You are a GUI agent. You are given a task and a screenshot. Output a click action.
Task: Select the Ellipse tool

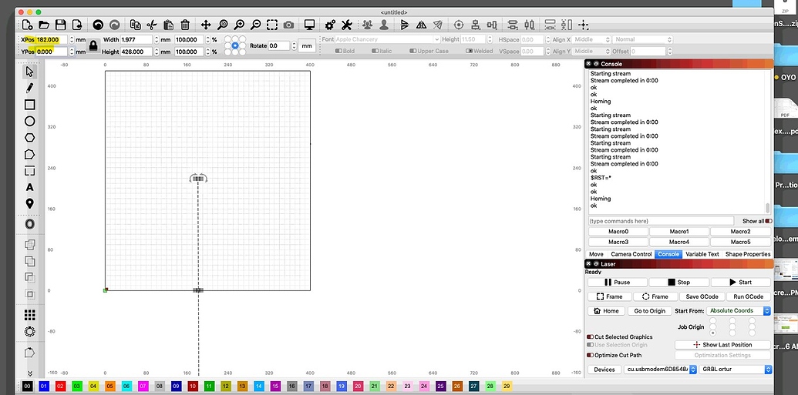tap(29, 121)
